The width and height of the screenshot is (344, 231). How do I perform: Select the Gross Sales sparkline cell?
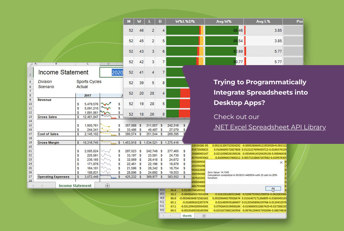pos(108,117)
